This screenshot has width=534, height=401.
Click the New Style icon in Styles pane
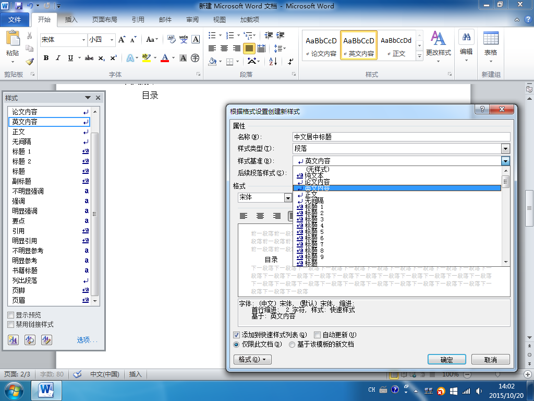pyautogui.click(x=13, y=339)
